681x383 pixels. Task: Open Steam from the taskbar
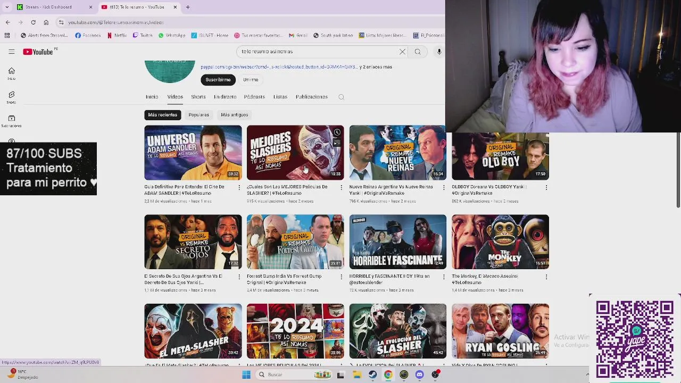372,374
